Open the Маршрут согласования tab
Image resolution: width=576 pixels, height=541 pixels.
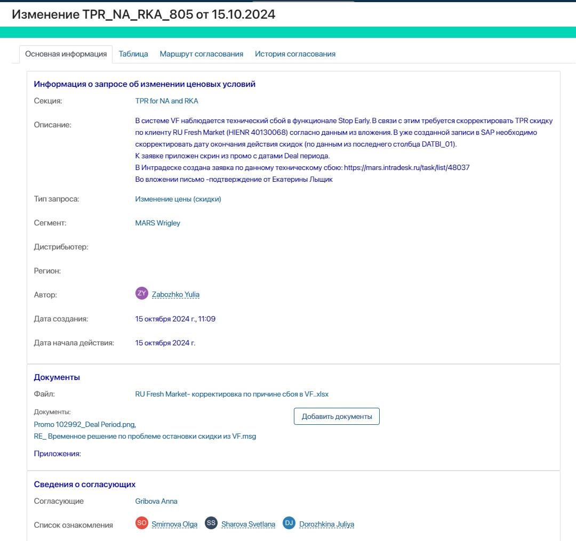coord(201,54)
